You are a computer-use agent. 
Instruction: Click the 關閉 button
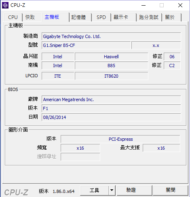(171, 191)
